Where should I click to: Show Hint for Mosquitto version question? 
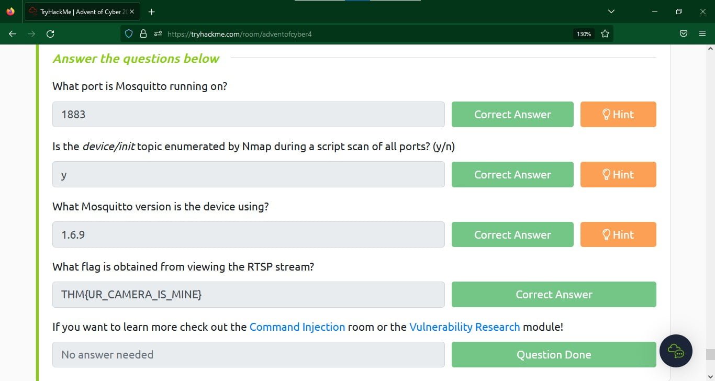pyautogui.click(x=618, y=234)
